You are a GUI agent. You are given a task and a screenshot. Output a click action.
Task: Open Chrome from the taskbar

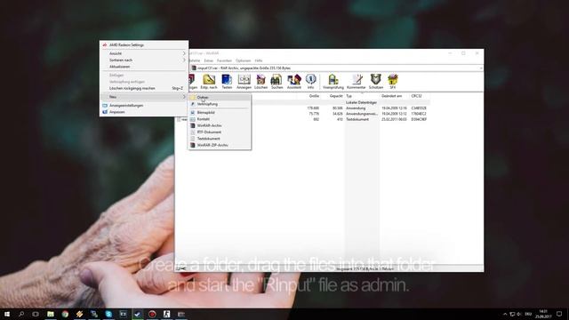tap(65, 314)
